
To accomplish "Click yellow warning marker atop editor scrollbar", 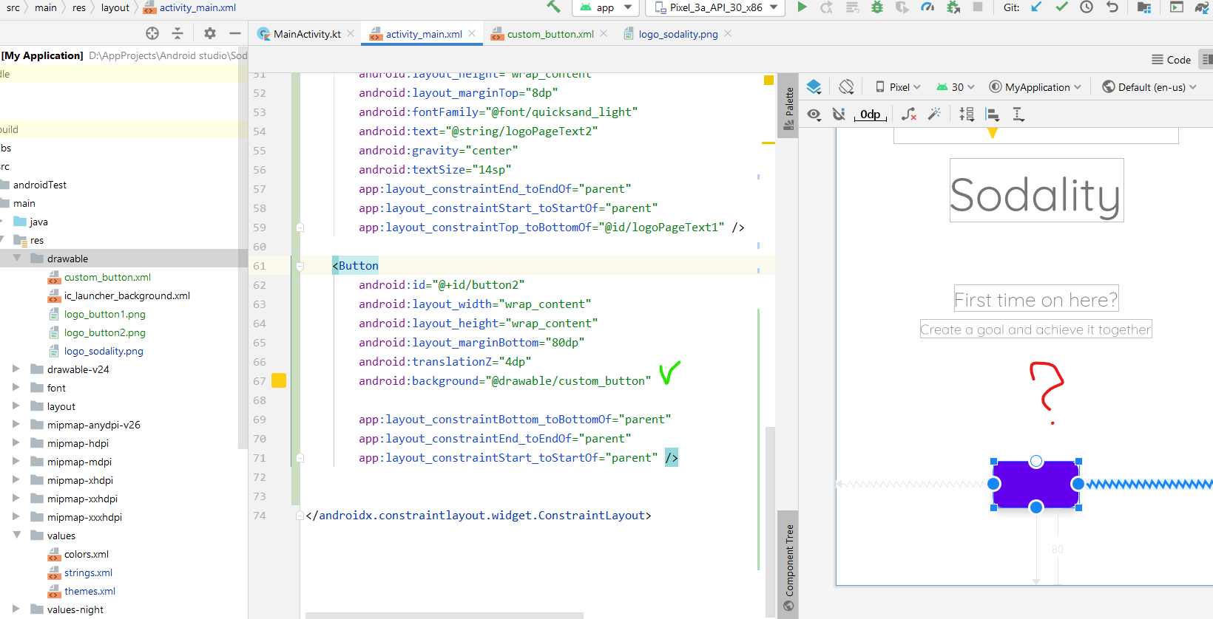I will click(x=768, y=80).
